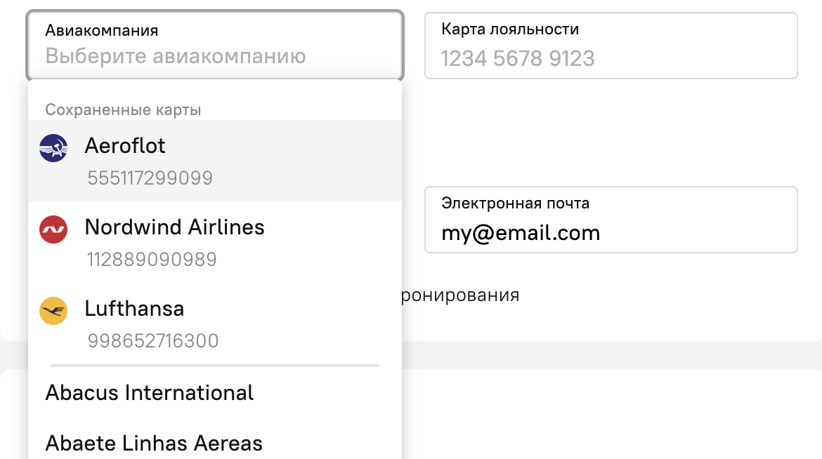
Task: Click the Сохраненные карты section header
Action: point(123,110)
